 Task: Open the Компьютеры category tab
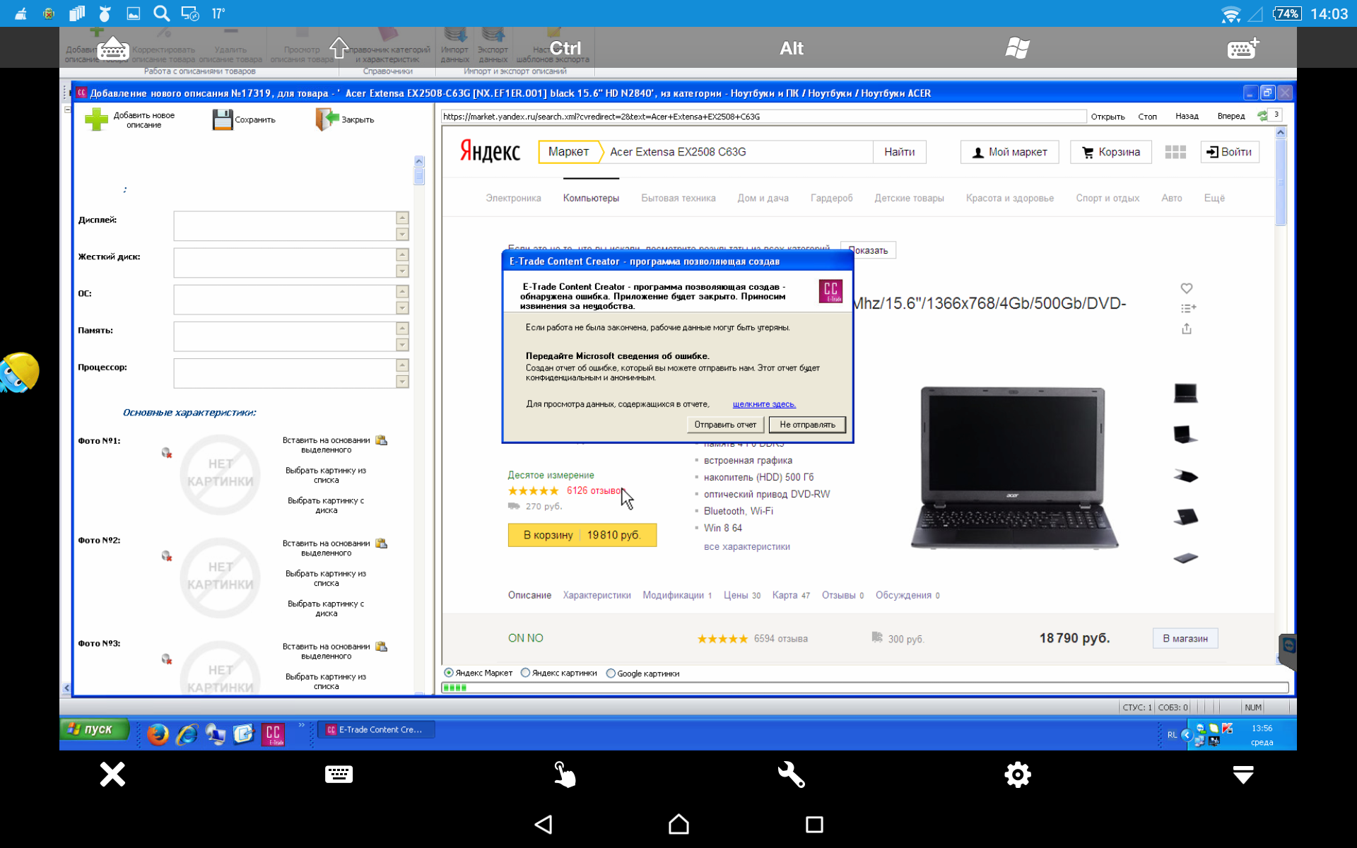(591, 198)
